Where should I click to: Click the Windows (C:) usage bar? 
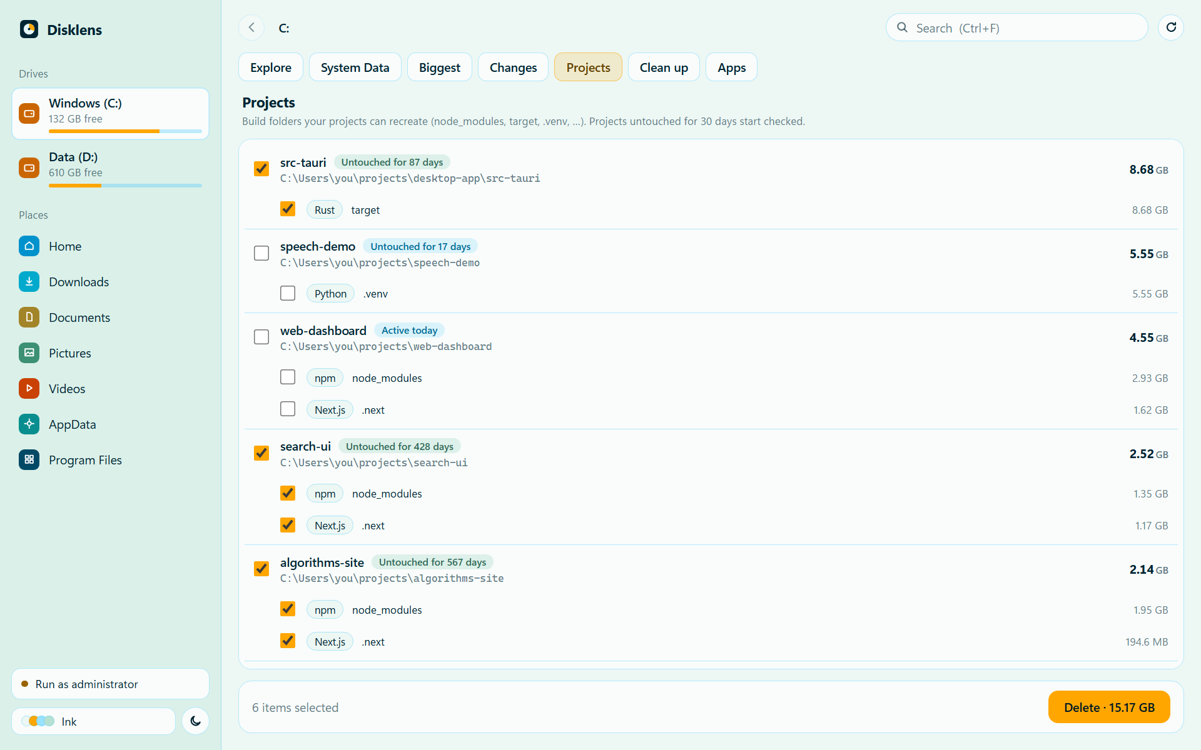[x=125, y=131]
